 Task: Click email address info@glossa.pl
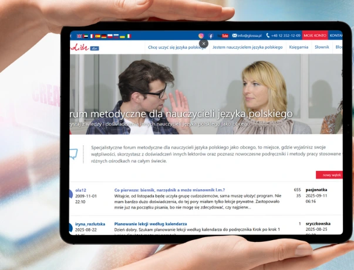[250, 36]
